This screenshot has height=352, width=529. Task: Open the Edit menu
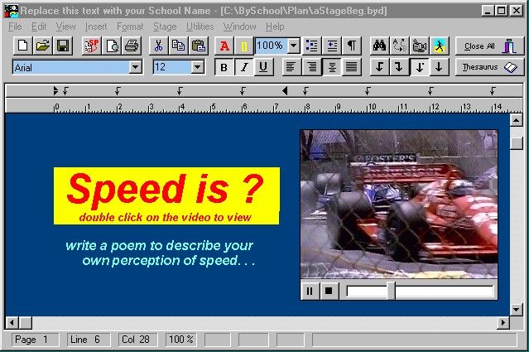click(x=39, y=27)
